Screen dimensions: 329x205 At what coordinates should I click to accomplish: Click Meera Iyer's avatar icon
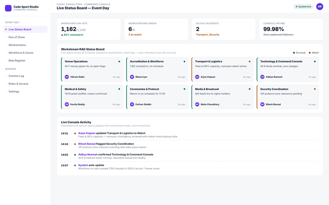tap(132, 77)
